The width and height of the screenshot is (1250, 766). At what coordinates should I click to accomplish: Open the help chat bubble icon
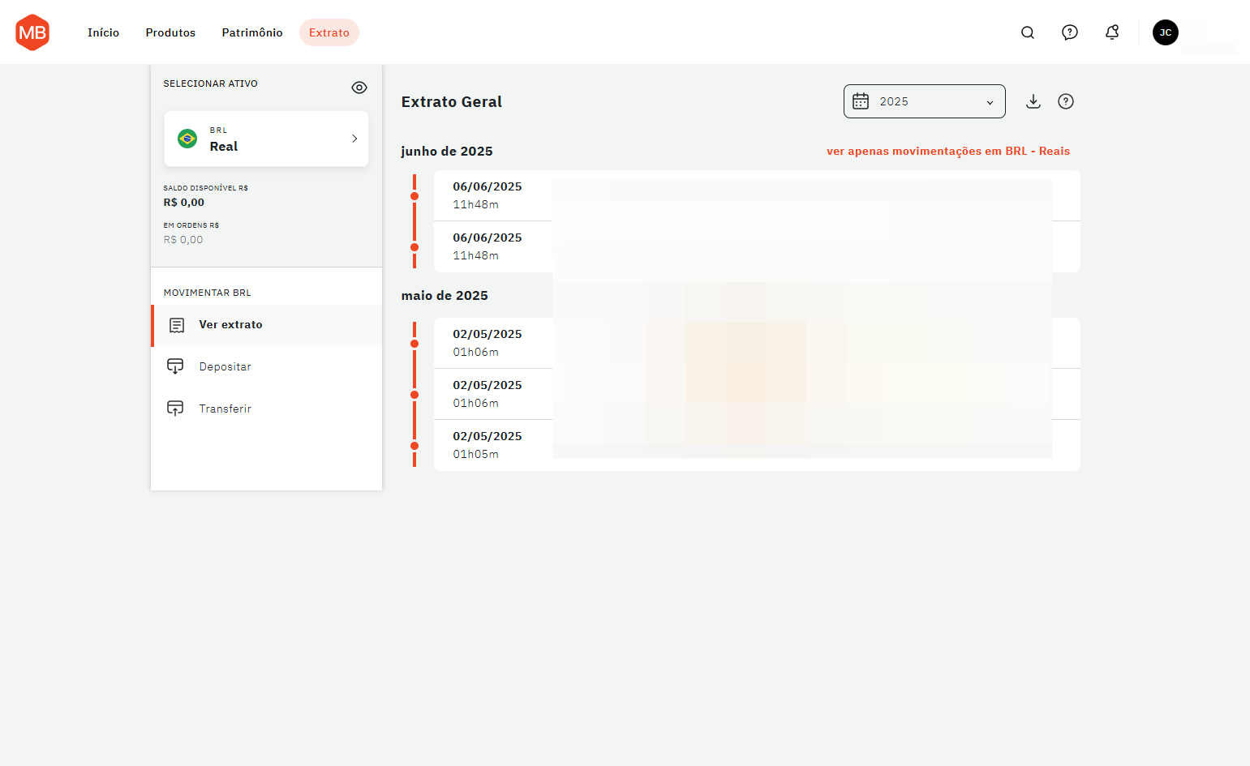point(1070,32)
